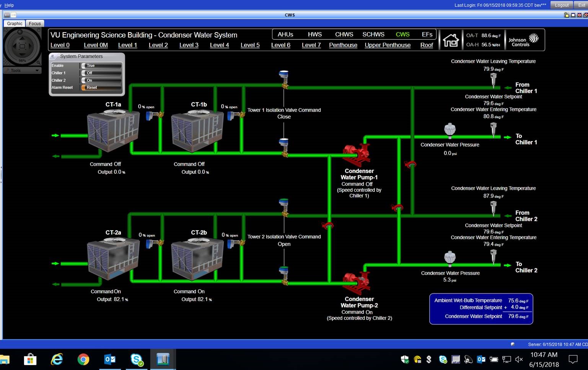Switch to the Focus tab
The width and height of the screenshot is (588, 370).
pos(35,23)
